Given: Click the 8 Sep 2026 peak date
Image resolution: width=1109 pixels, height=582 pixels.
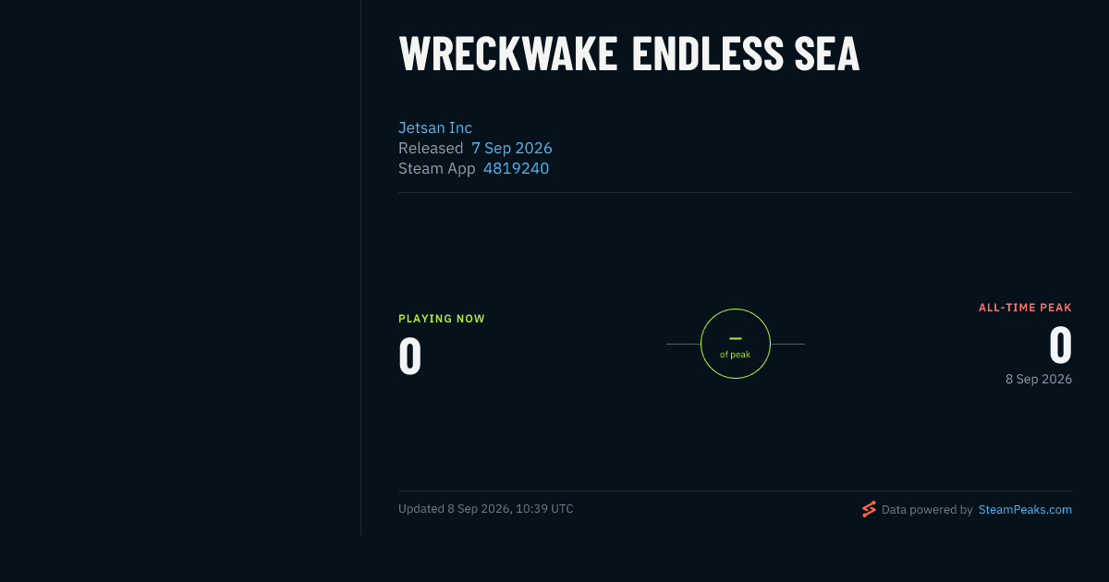Looking at the screenshot, I should coord(1039,379).
